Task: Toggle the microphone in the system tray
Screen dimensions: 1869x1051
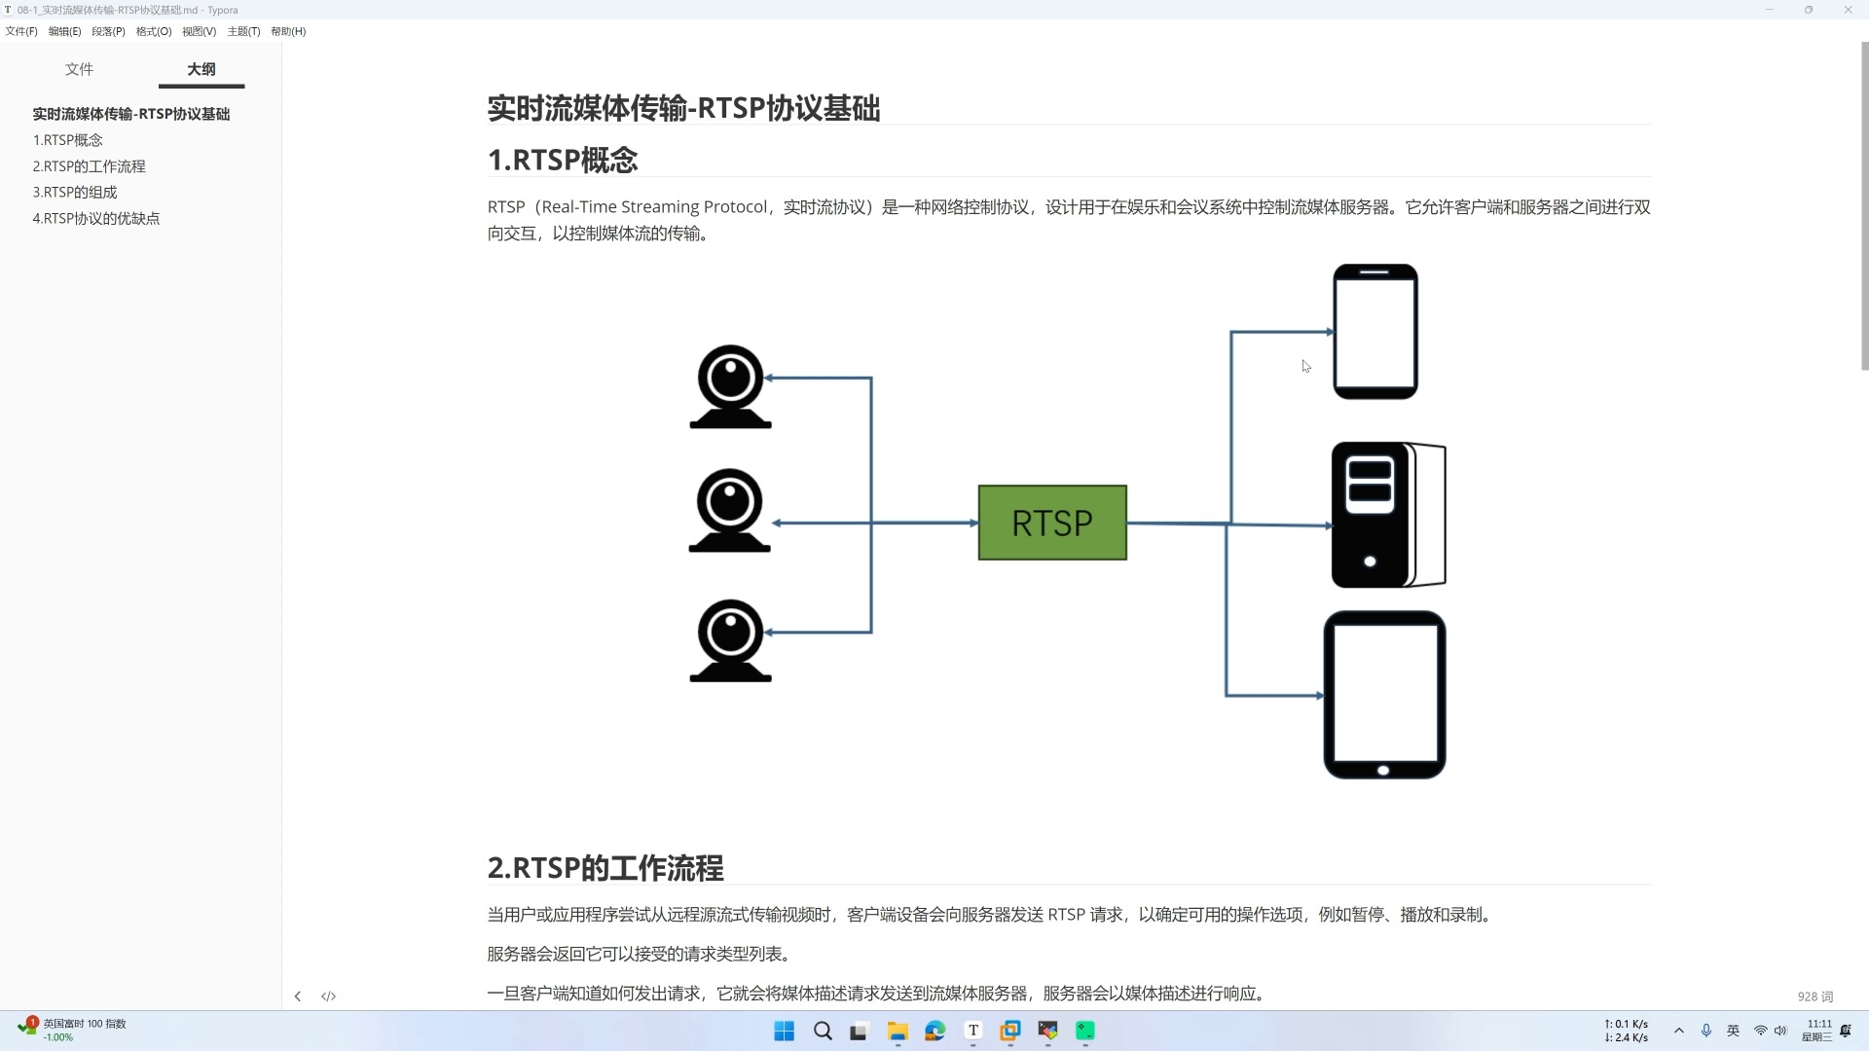Action: tap(1706, 1031)
